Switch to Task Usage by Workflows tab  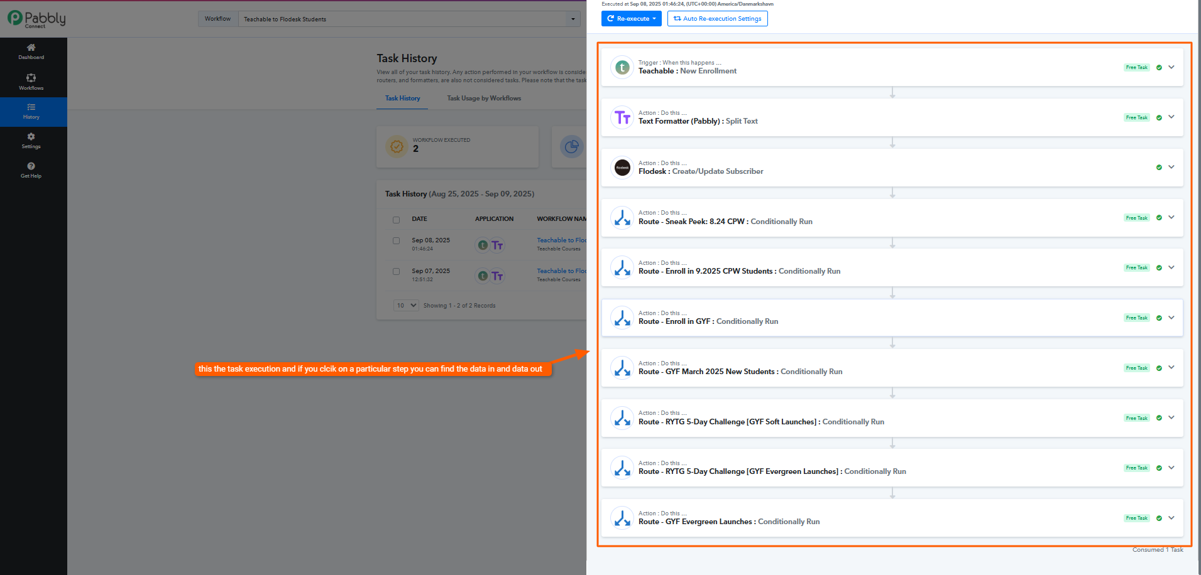click(x=484, y=98)
